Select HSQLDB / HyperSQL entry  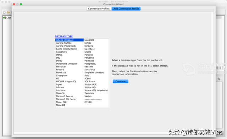point(66,82)
